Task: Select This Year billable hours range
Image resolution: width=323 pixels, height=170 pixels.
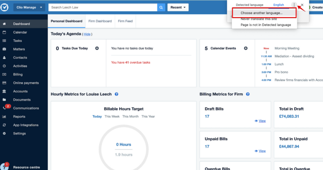Action: coord(148,116)
